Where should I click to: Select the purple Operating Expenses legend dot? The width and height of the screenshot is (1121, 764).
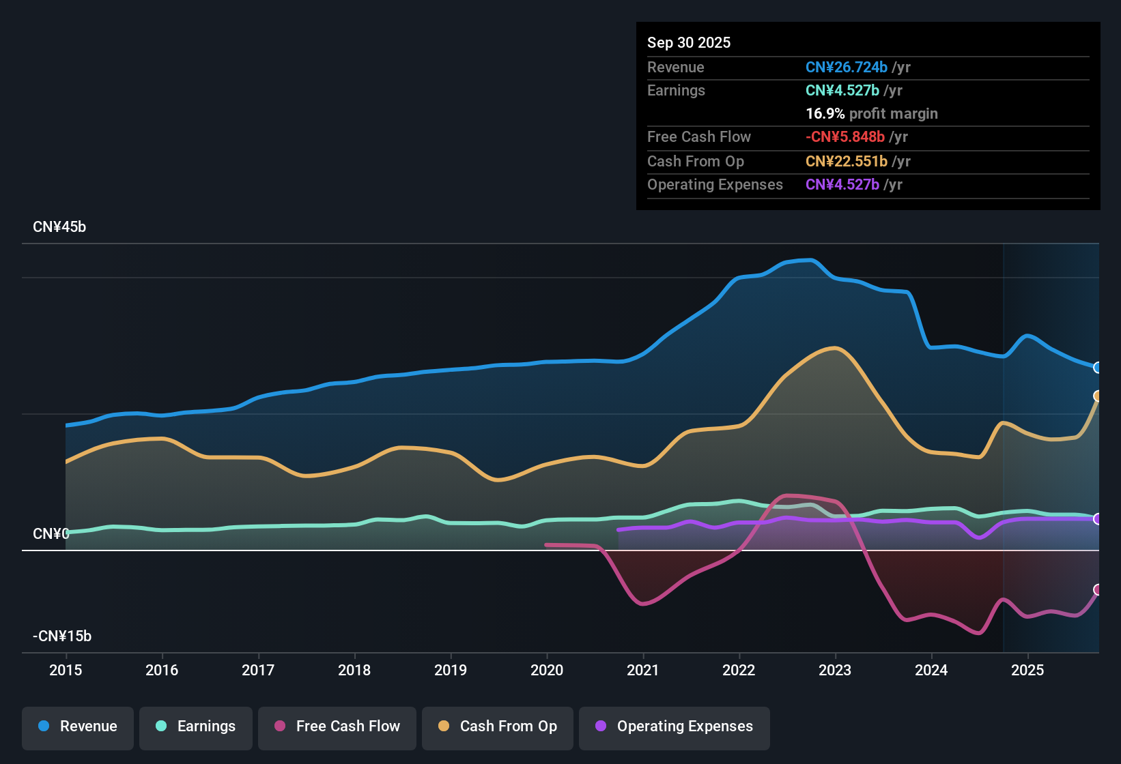pyautogui.click(x=600, y=726)
